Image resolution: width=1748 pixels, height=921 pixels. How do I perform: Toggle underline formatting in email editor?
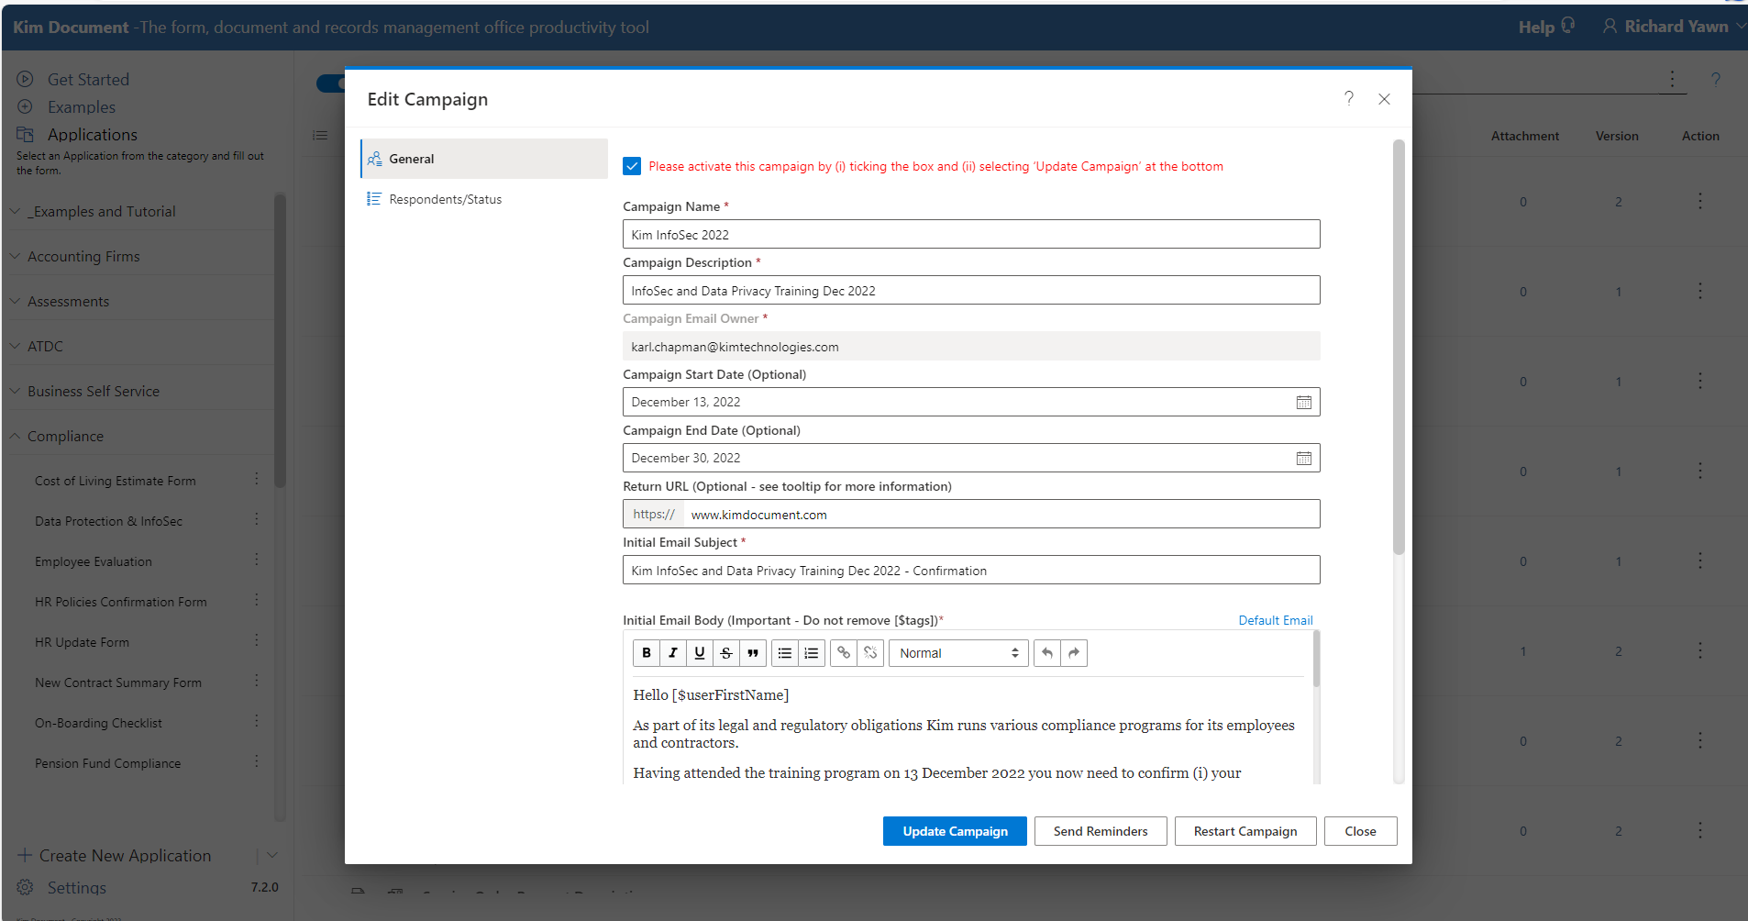pyautogui.click(x=700, y=653)
